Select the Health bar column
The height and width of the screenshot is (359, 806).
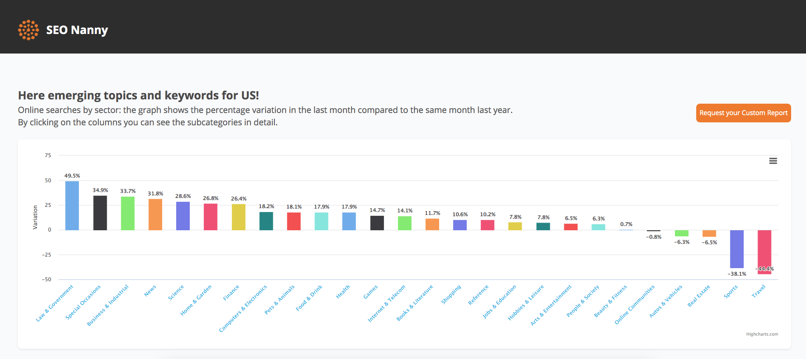pyautogui.click(x=349, y=221)
